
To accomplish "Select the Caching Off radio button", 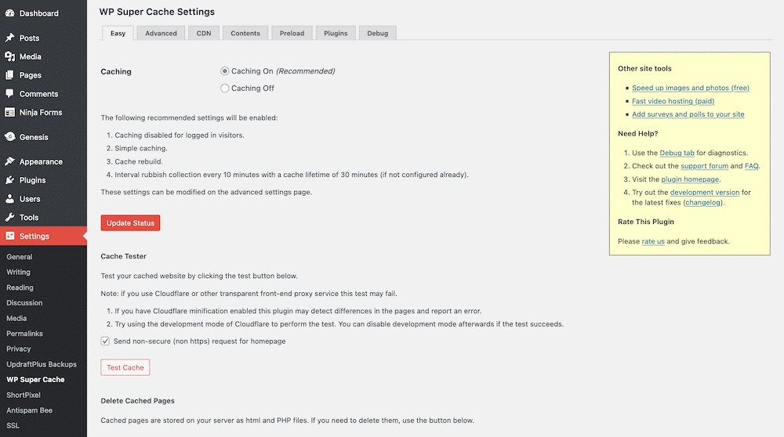I will coord(225,88).
